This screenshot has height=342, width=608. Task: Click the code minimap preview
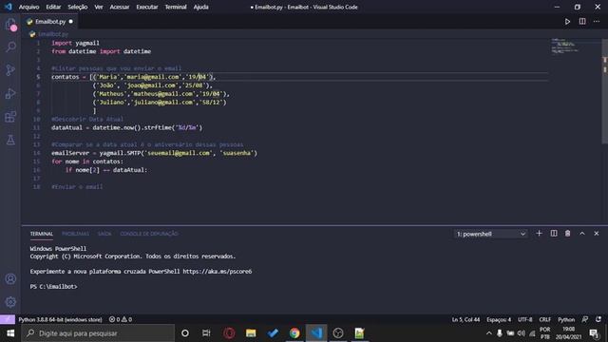click(x=564, y=46)
